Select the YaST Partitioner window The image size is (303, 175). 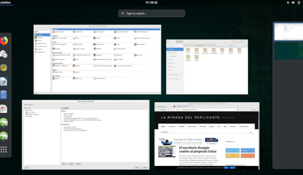tap(86, 135)
